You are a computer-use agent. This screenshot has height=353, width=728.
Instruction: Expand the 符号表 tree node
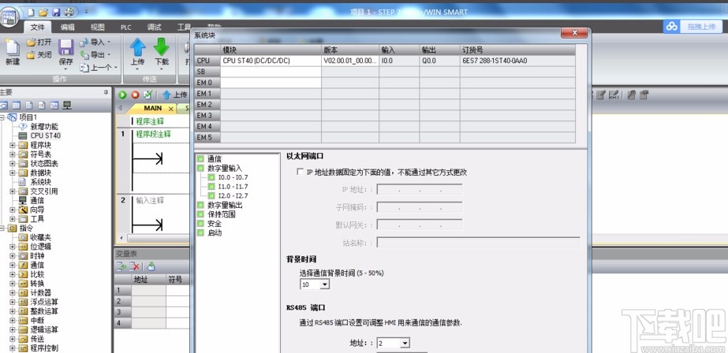[x=13, y=154]
